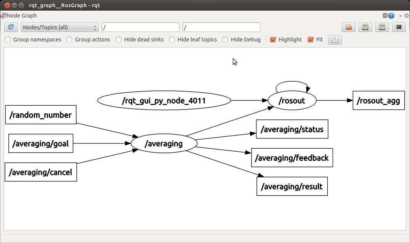Image resolution: width=410 pixels, height=243 pixels.
Task: Select the /averaging/feedback topic box
Action: point(292,158)
